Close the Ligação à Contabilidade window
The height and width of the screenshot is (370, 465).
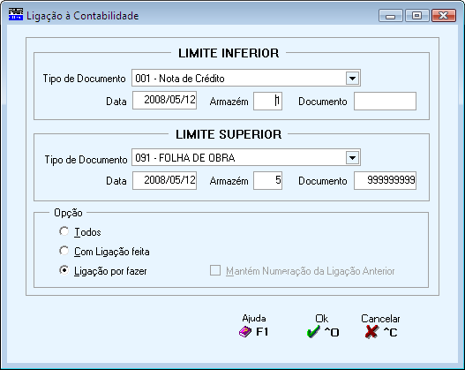(x=443, y=15)
